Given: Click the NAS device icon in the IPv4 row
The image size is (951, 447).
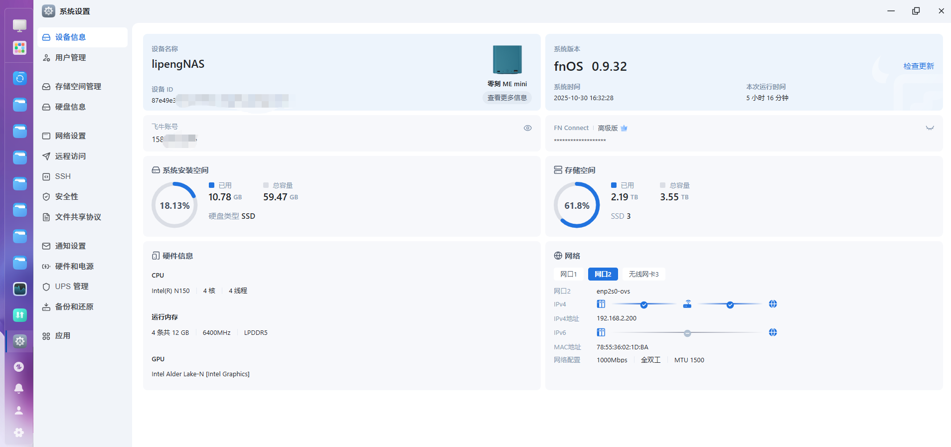Looking at the screenshot, I should [x=601, y=304].
